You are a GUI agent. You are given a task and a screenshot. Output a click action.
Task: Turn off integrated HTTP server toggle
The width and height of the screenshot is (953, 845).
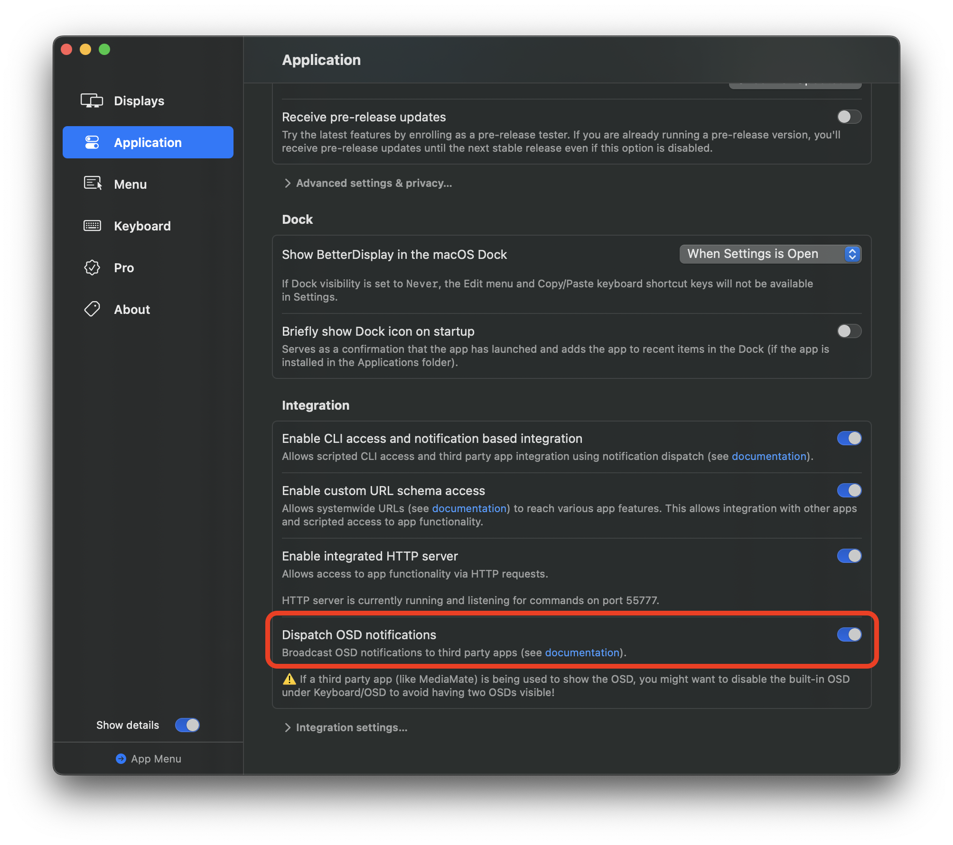point(849,556)
